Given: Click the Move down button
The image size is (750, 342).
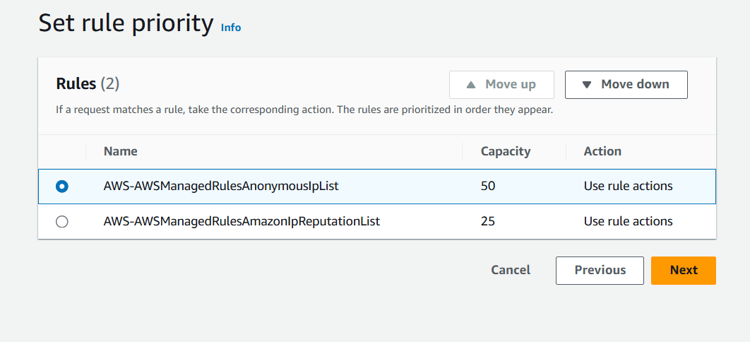Looking at the screenshot, I should 626,85.
